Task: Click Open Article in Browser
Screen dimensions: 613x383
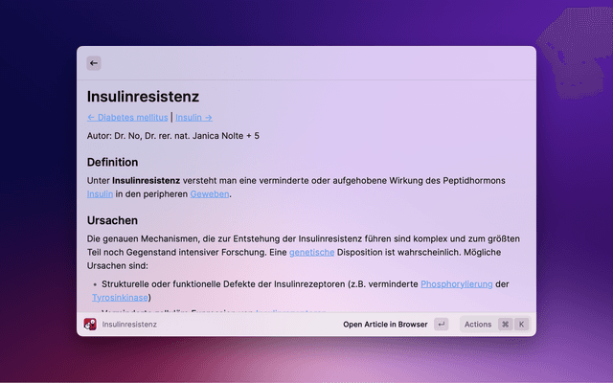Action: 385,325
